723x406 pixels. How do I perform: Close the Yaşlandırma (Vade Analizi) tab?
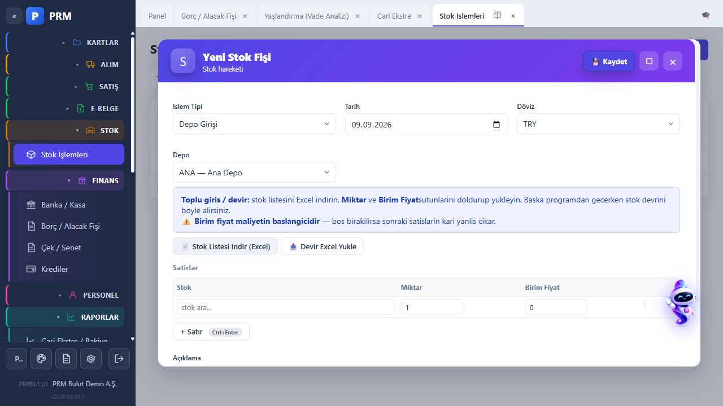[358, 16]
